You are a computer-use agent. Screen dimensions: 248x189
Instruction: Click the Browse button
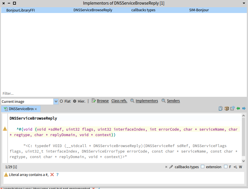102,101
